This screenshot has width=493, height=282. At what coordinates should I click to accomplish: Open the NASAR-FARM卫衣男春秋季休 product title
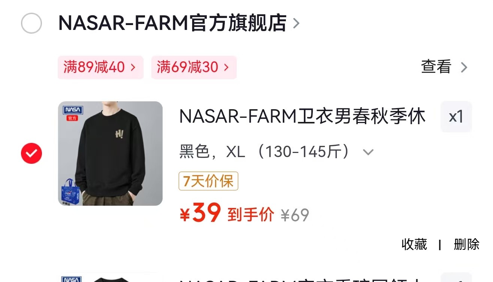pyautogui.click(x=302, y=117)
